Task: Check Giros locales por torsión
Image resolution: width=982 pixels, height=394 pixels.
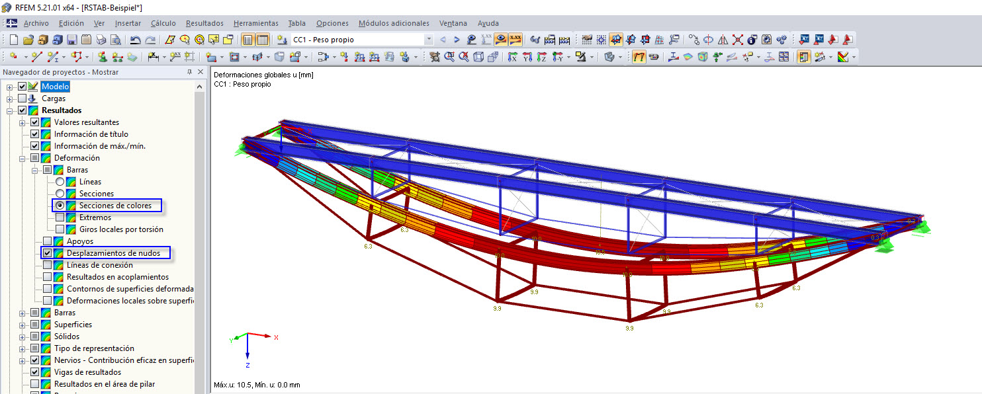Action: (x=60, y=229)
